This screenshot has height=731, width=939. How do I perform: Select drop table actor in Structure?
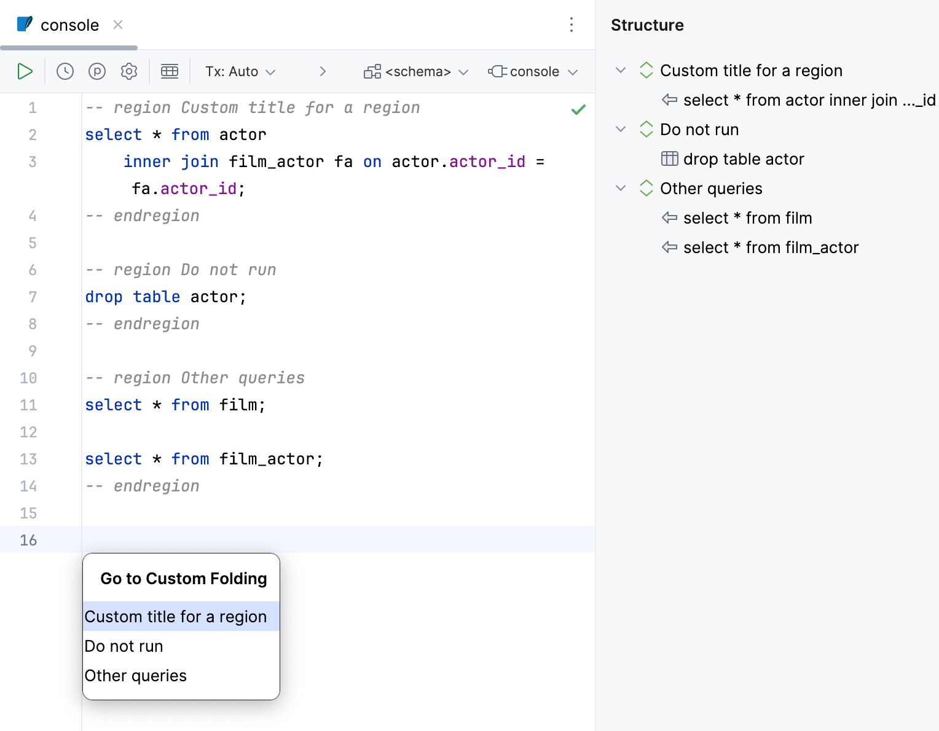(x=744, y=159)
